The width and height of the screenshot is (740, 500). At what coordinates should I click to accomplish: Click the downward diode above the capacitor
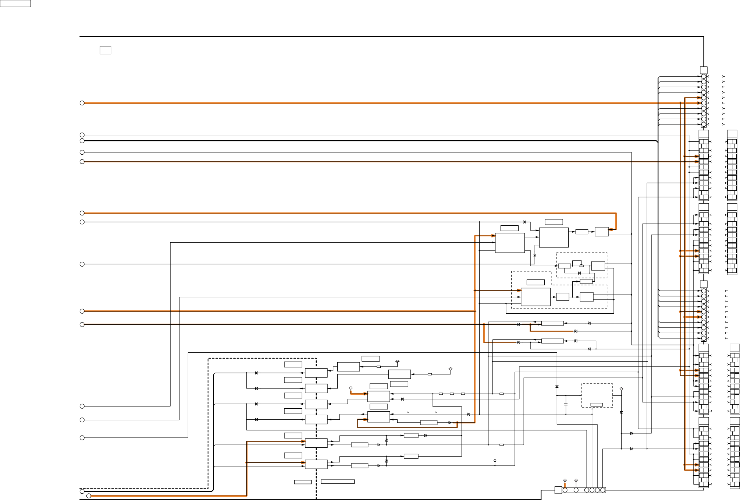tap(557, 387)
